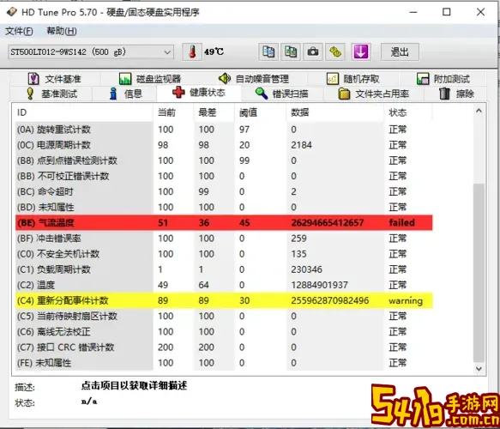This screenshot has width=500, height=429.
Task: Click the vertical scrollbar thumb
Action: 479,273
